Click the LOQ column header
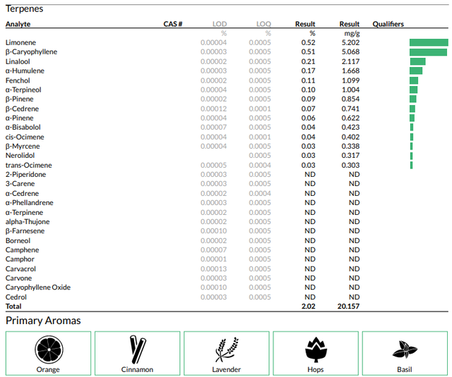 coord(263,24)
